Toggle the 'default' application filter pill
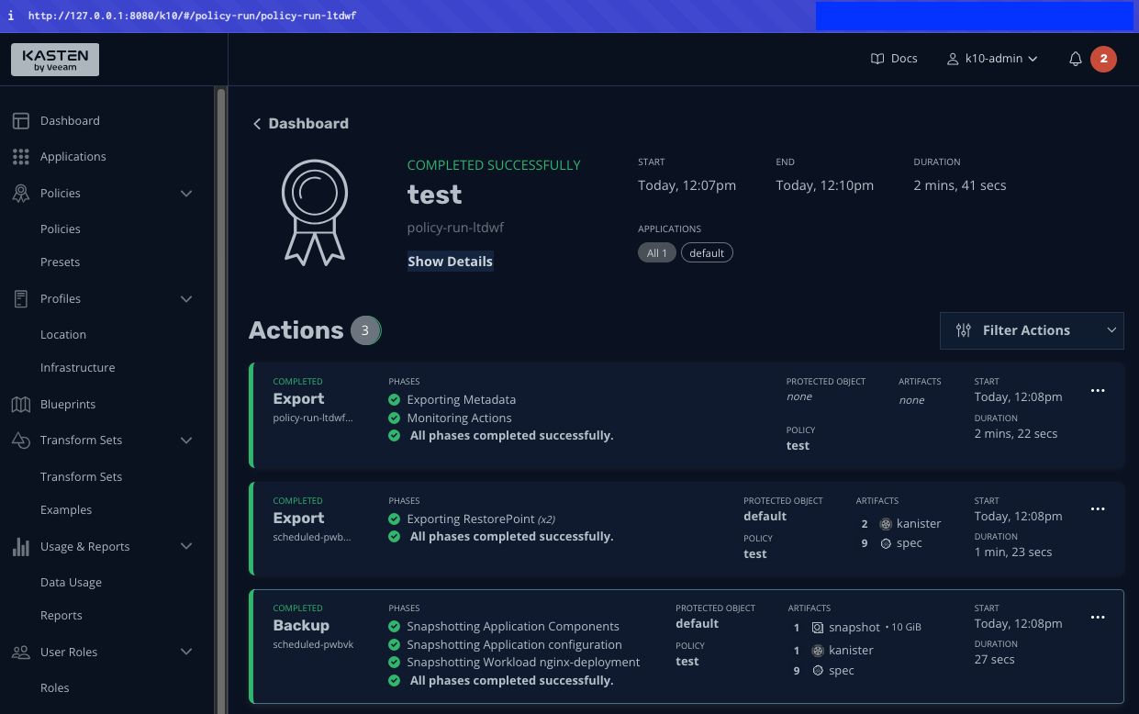Screen dimensions: 1139x714 707,253
